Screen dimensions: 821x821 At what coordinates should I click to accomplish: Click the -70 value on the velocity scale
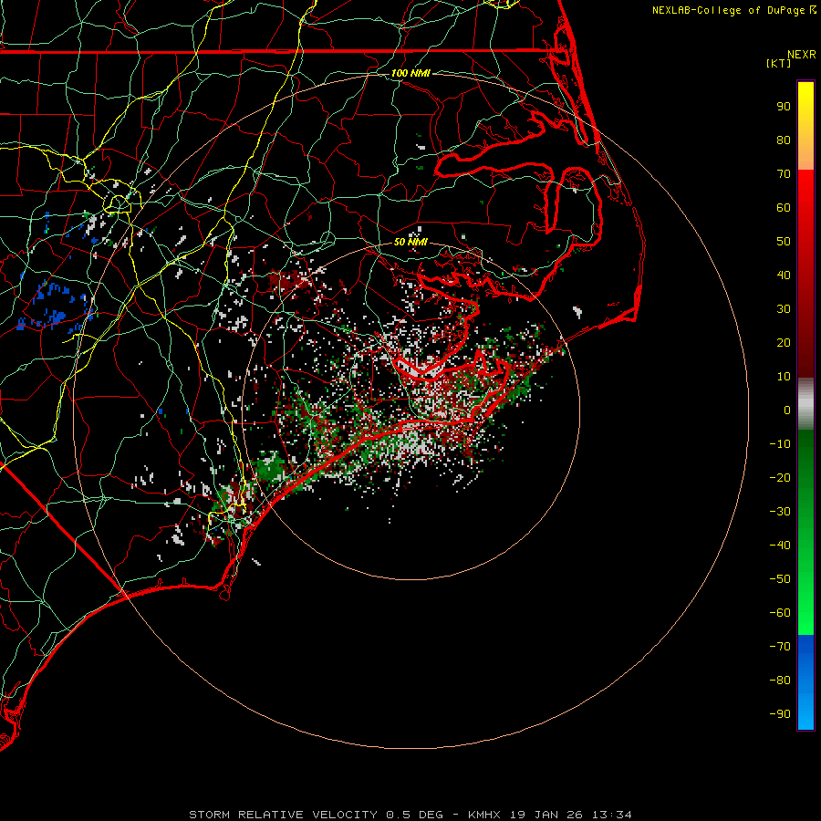(780, 646)
